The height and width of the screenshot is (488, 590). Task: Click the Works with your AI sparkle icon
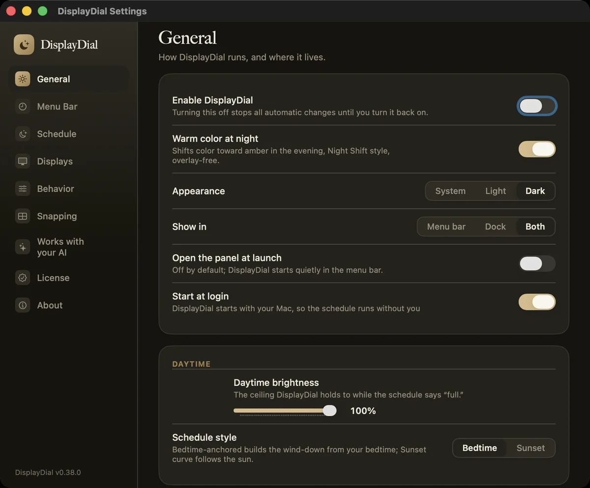23,247
